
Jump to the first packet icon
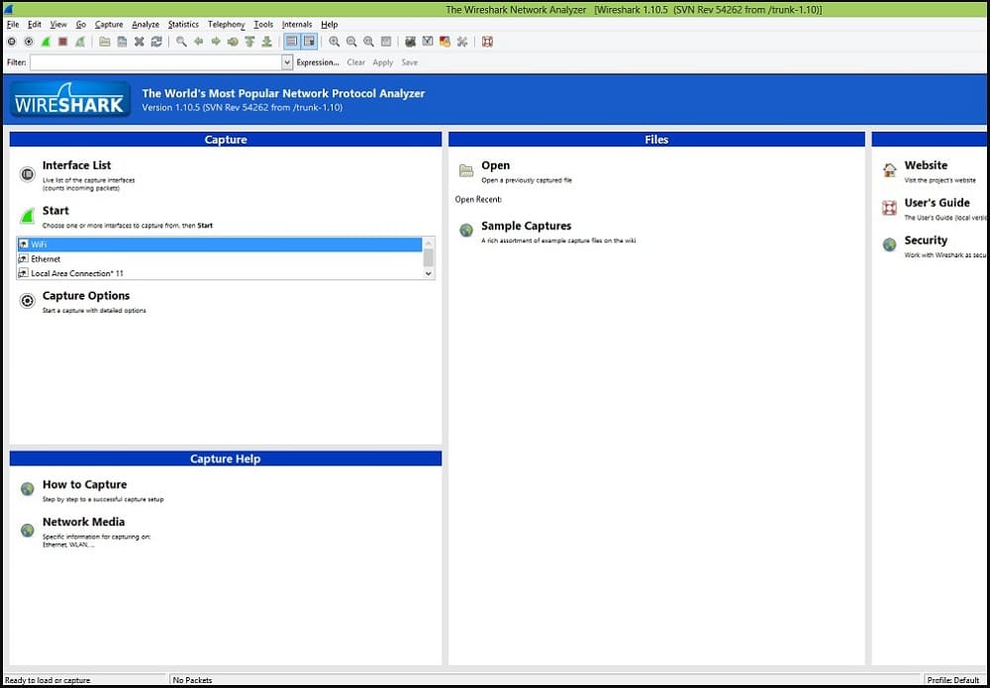click(x=249, y=42)
